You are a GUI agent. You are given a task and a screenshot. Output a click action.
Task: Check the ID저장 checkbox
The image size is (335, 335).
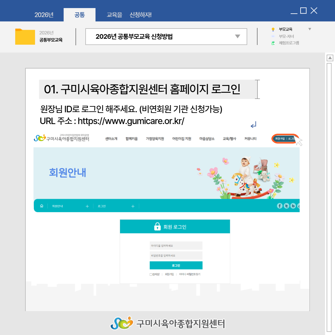click(151, 275)
